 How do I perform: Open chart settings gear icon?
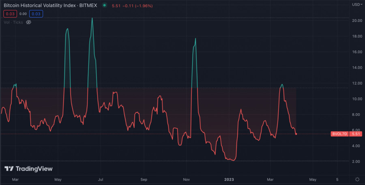point(357,179)
